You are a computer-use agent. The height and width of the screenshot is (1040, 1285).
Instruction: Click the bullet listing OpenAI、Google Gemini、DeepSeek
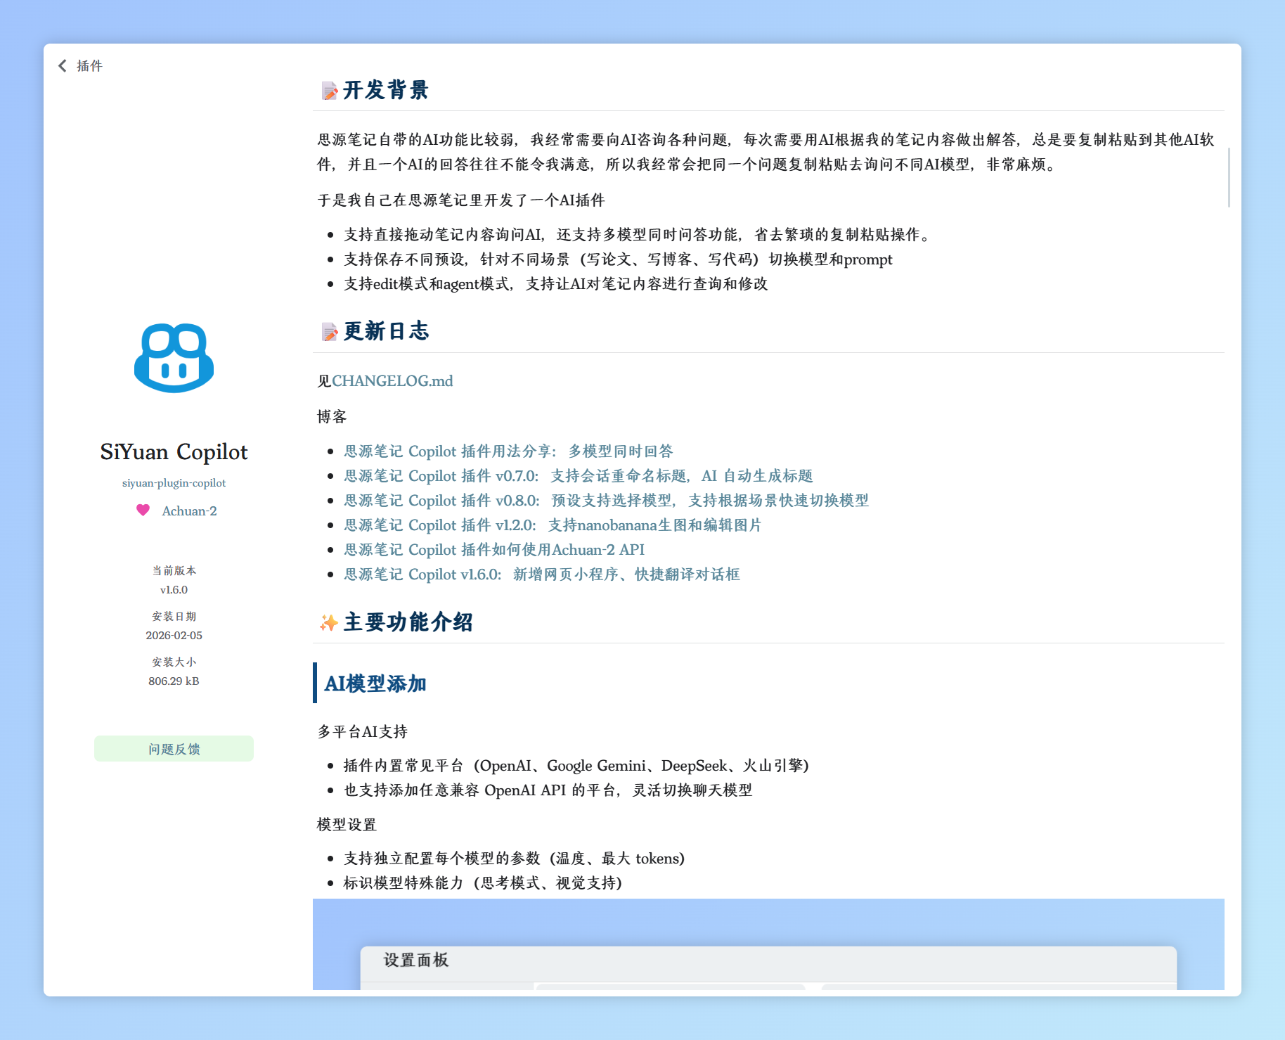[576, 766]
